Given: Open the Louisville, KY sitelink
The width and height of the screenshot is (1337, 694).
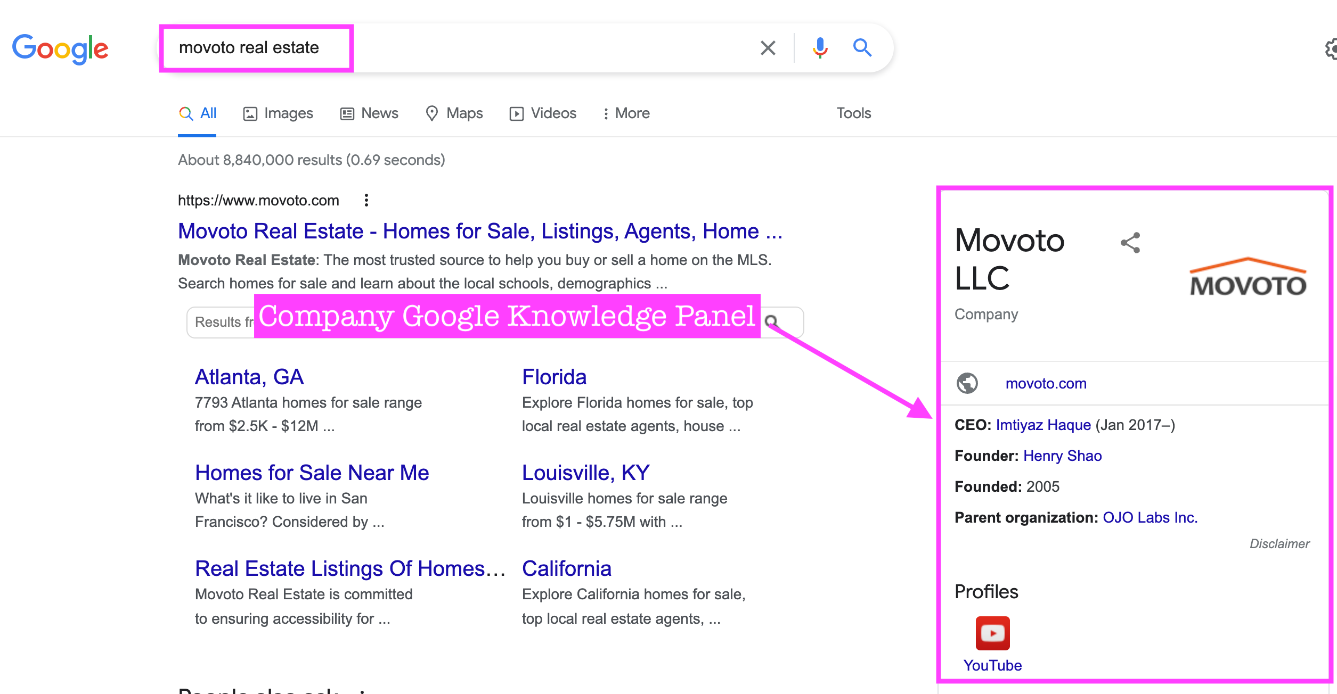Looking at the screenshot, I should point(585,473).
